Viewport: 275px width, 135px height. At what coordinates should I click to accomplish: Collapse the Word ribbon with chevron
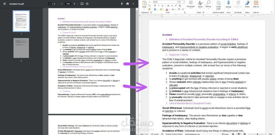272,12
